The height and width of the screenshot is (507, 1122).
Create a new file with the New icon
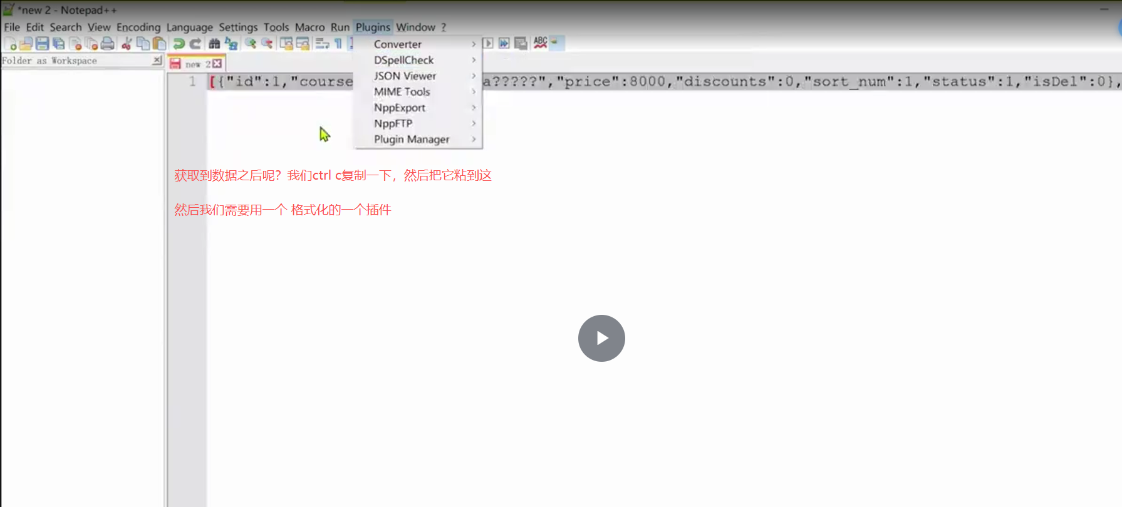(x=10, y=43)
